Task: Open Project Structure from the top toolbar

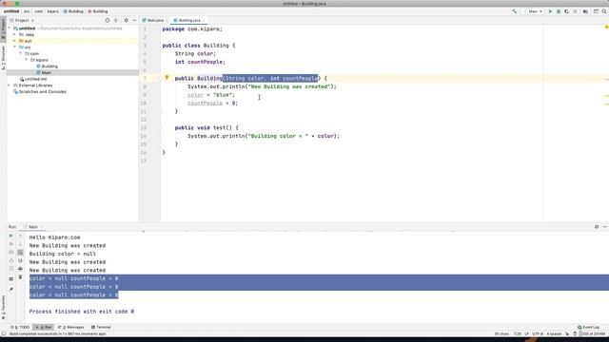Action: [585, 11]
